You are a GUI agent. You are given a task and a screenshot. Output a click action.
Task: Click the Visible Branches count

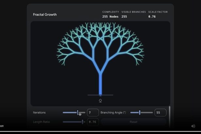click(124, 16)
